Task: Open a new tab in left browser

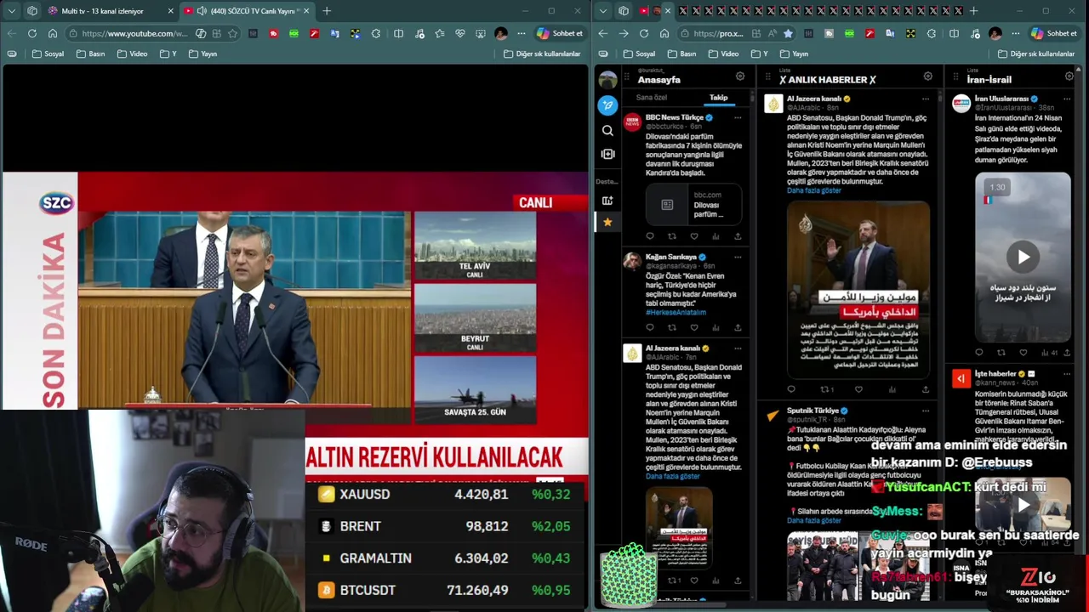Action: click(x=327, y=11)
